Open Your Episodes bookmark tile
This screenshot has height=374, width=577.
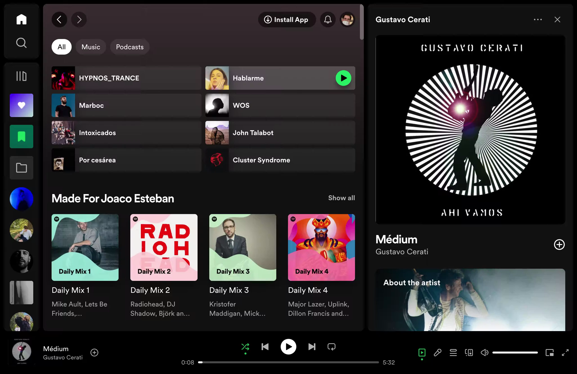(21, 136)
